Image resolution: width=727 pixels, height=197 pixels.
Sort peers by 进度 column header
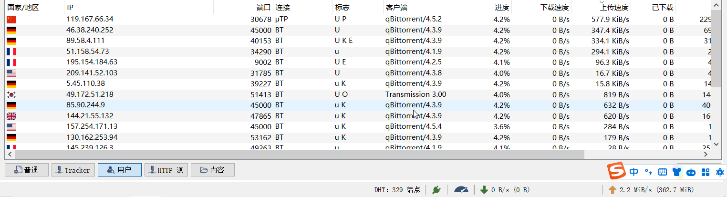(482, 8)
